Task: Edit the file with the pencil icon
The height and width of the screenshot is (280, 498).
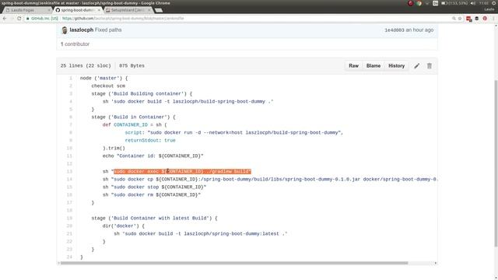Action: click(x=417, y=65)
